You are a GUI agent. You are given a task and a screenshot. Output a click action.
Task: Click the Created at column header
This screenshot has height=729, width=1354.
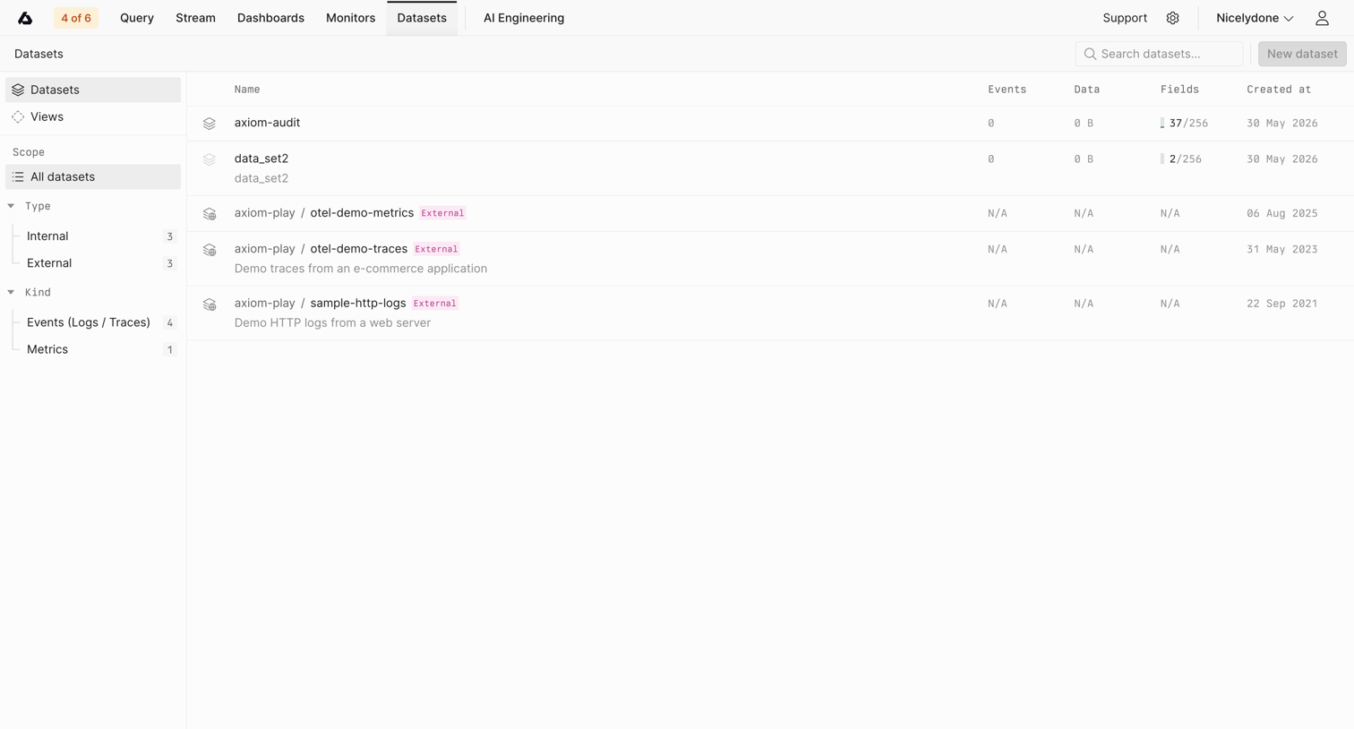click(1279, 90)
